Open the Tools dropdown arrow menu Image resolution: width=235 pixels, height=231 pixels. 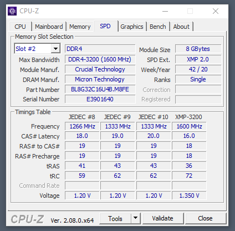pos(136,219)
